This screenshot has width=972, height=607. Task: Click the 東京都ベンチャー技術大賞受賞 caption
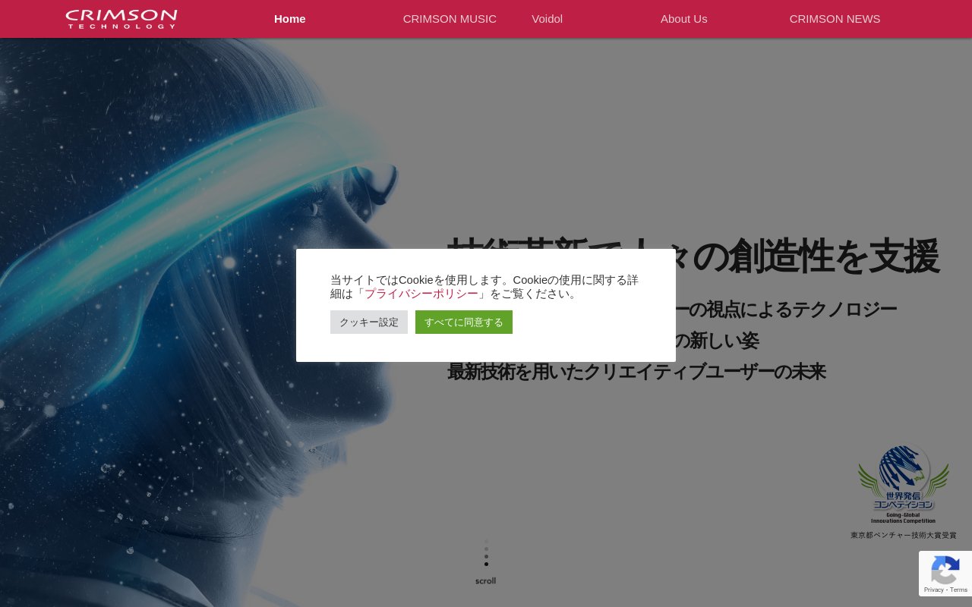click(904, 535)
